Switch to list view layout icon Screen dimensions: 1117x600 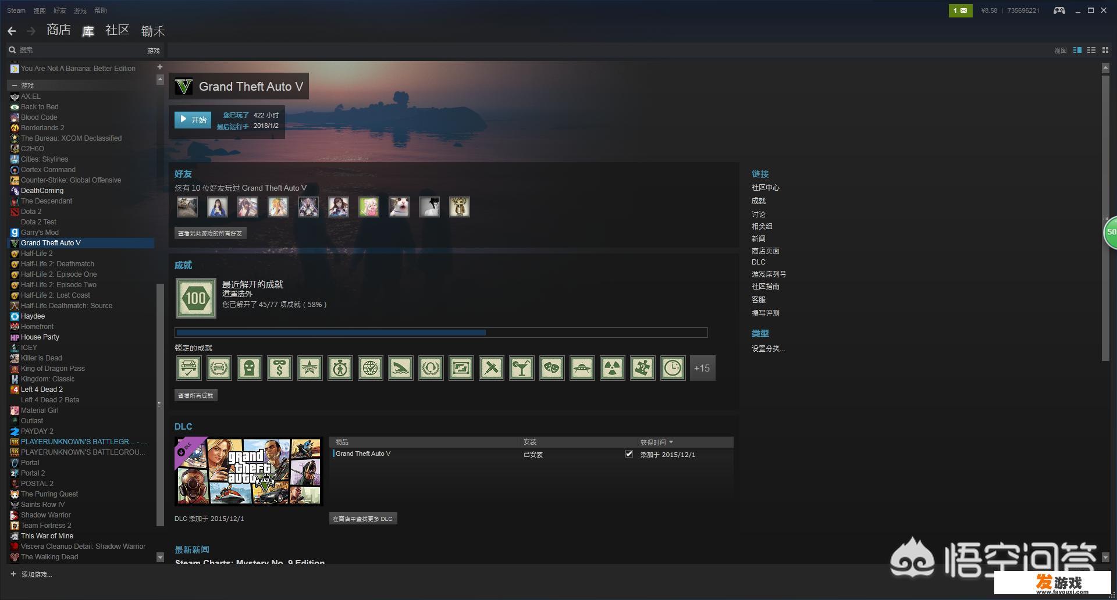[x=1091, y=51]
